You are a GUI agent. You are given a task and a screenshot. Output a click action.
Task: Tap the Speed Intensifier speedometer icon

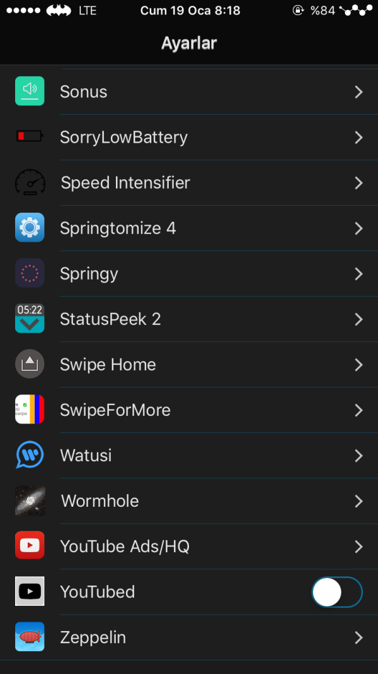click(30, 182)
